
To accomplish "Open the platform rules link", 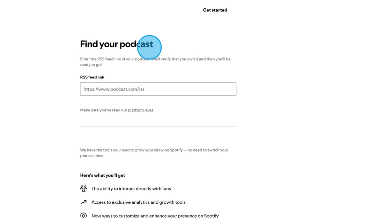I will (141, 110).
